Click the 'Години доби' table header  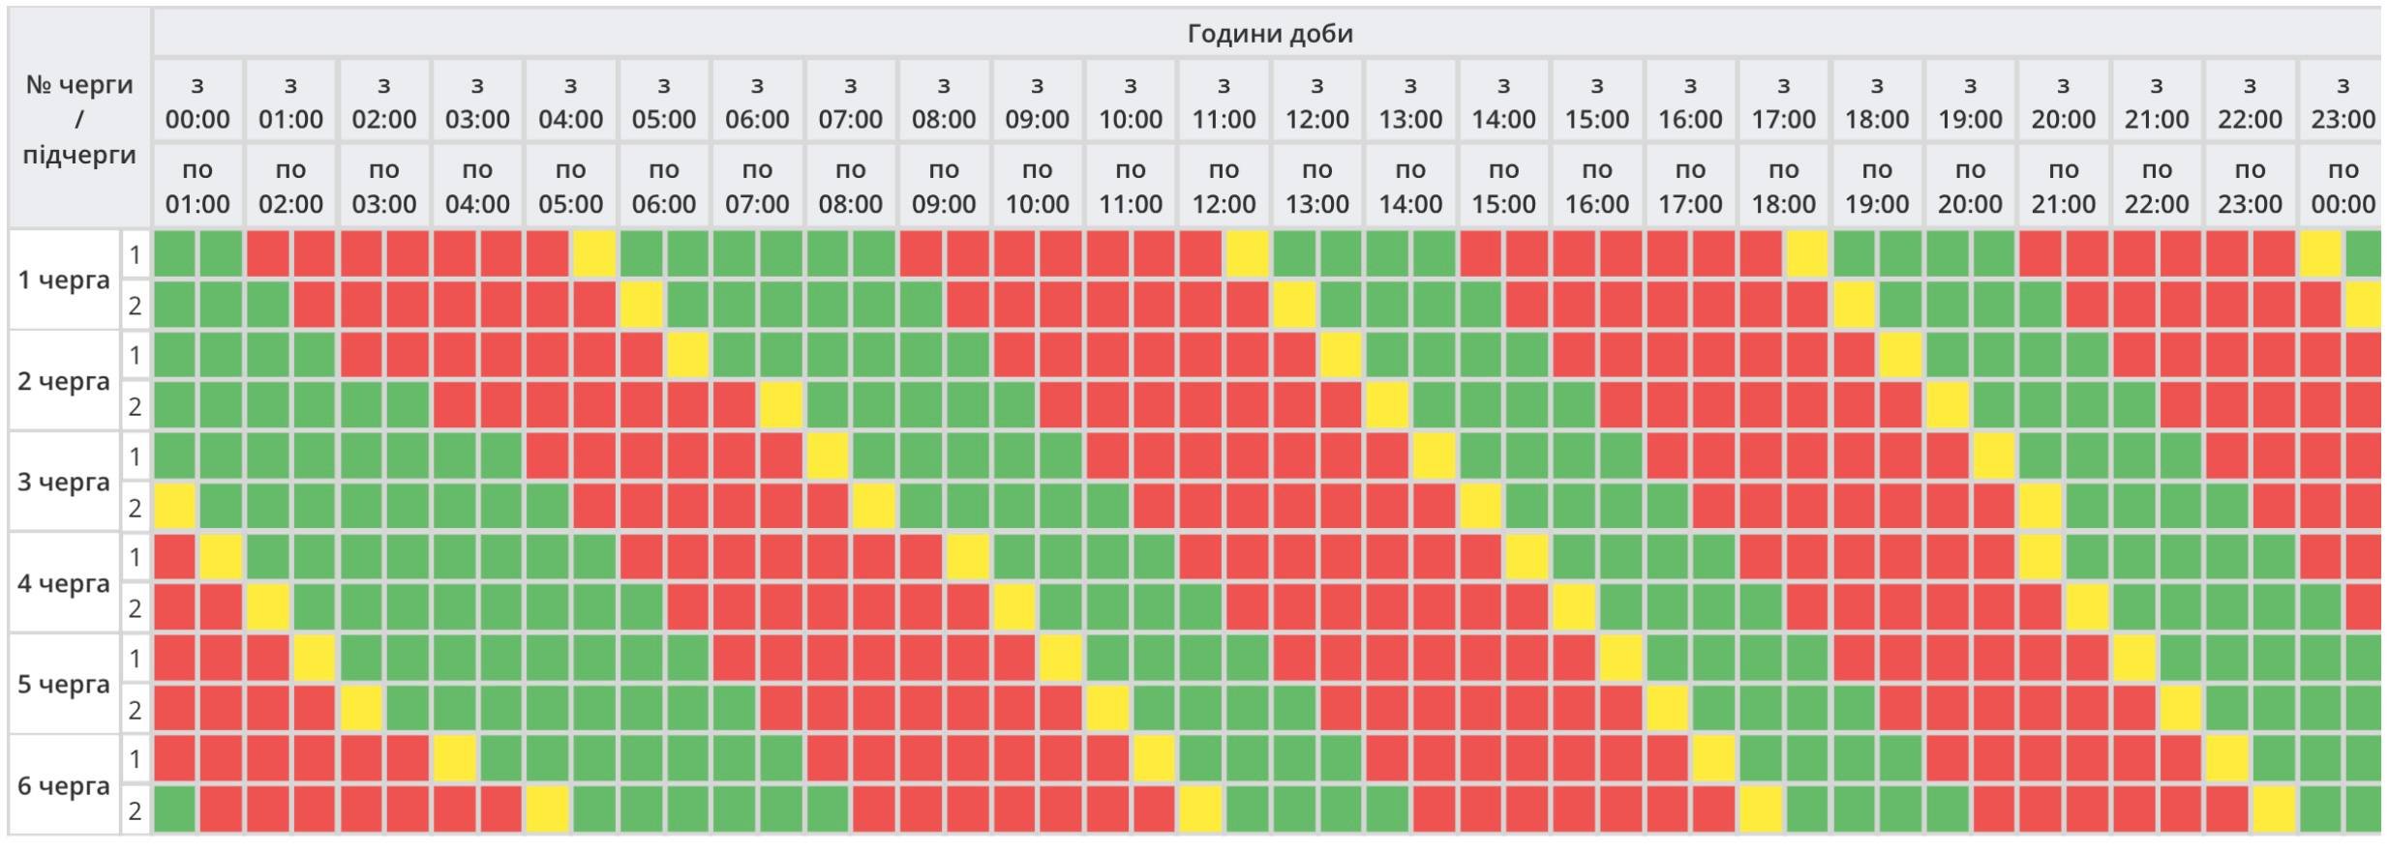(x=1268, y=34)
